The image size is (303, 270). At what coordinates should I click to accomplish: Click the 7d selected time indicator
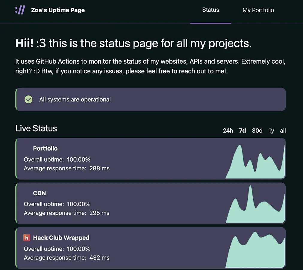242,130
